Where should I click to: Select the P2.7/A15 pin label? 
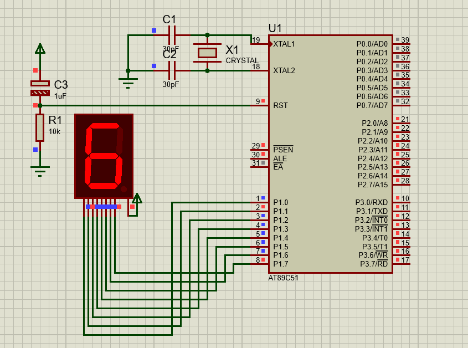373,185
